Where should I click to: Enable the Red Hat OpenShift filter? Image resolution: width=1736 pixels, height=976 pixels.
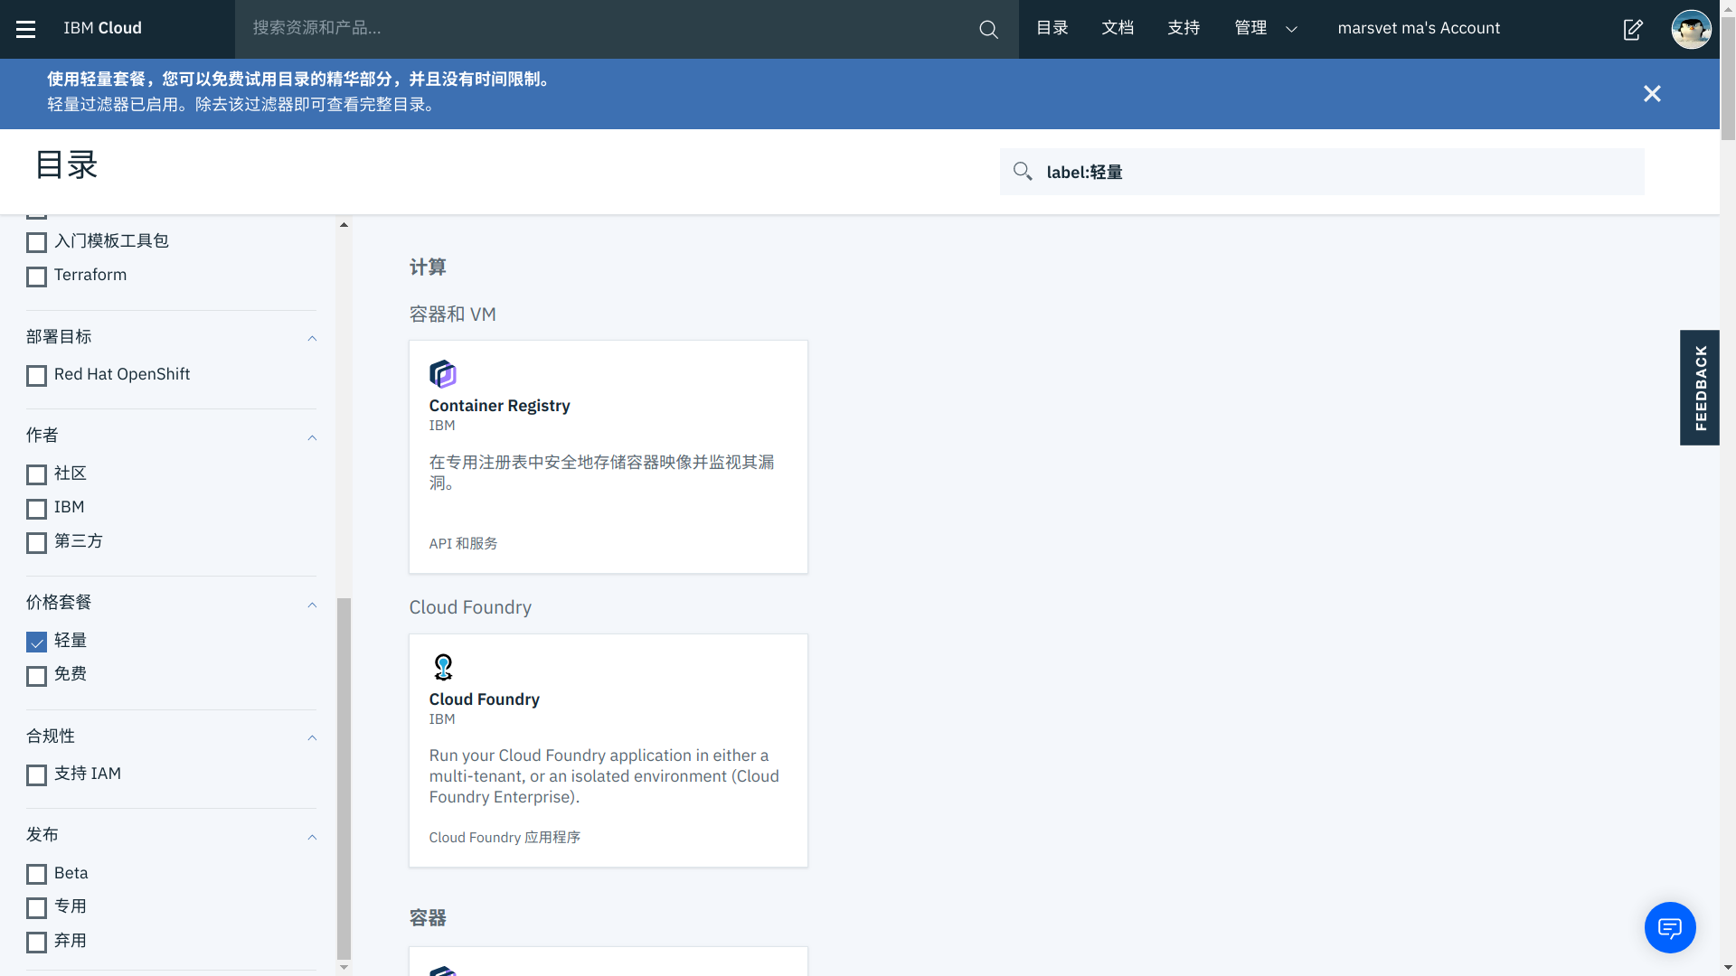tap(36, 375)
